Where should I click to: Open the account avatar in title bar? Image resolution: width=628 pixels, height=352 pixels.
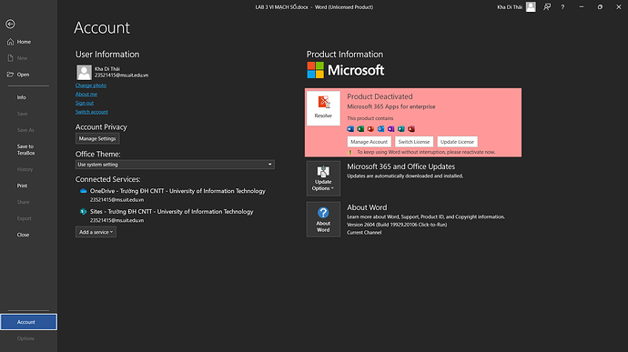click(531, 6)
